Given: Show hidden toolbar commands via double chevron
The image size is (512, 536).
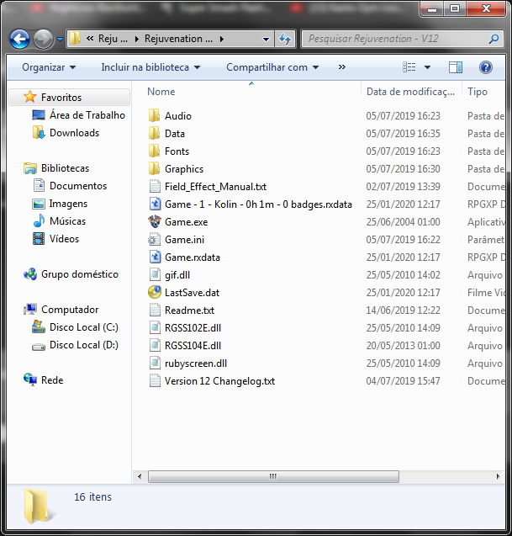Looking at the screenshot, I should (x=341, y=67).
